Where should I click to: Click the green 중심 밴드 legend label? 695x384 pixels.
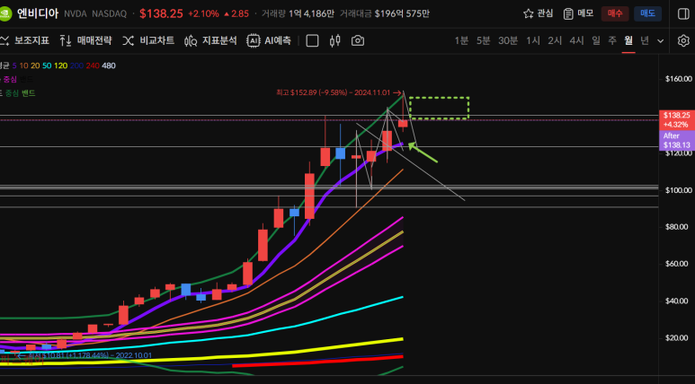click(20, 93)
